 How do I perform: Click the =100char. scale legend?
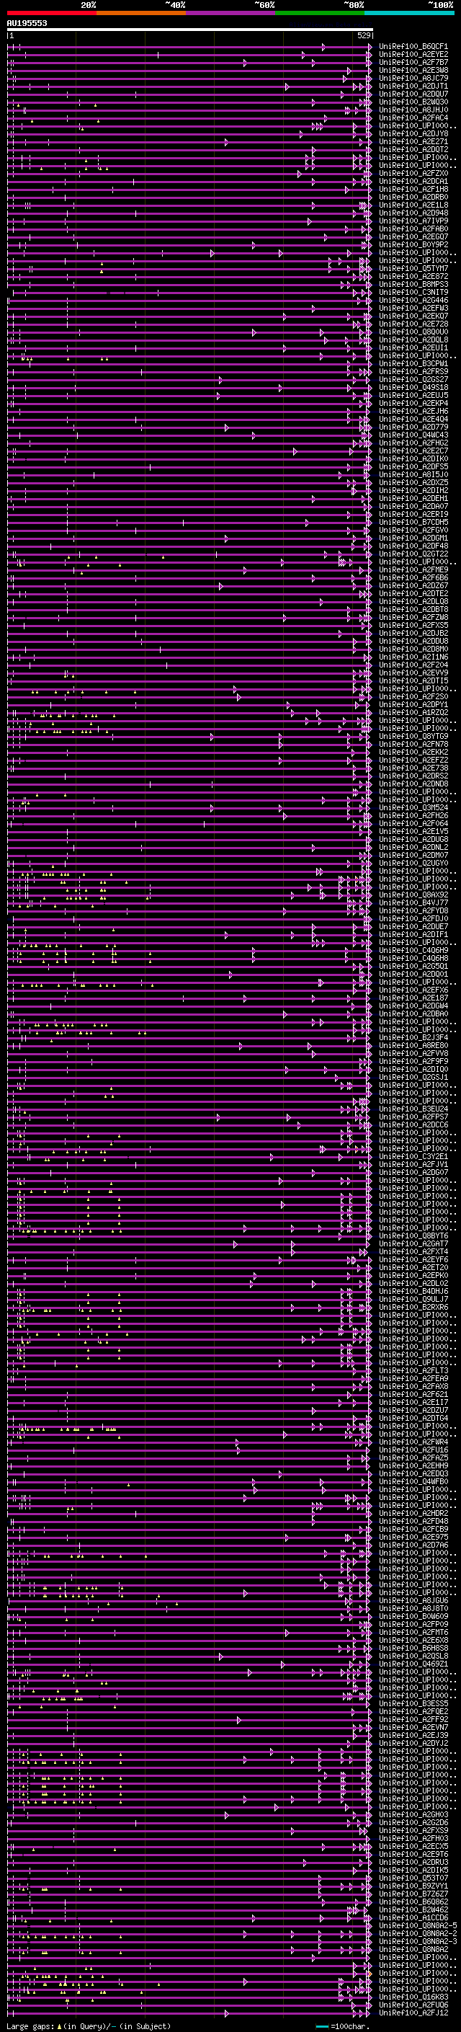click(341, 2026)
